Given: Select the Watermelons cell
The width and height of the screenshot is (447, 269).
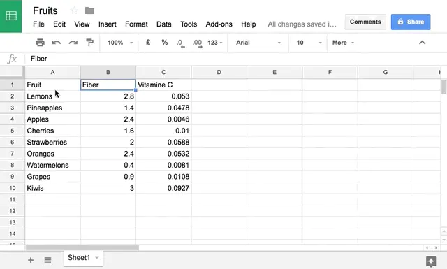Looking at the screenshot, I should 52,165.
